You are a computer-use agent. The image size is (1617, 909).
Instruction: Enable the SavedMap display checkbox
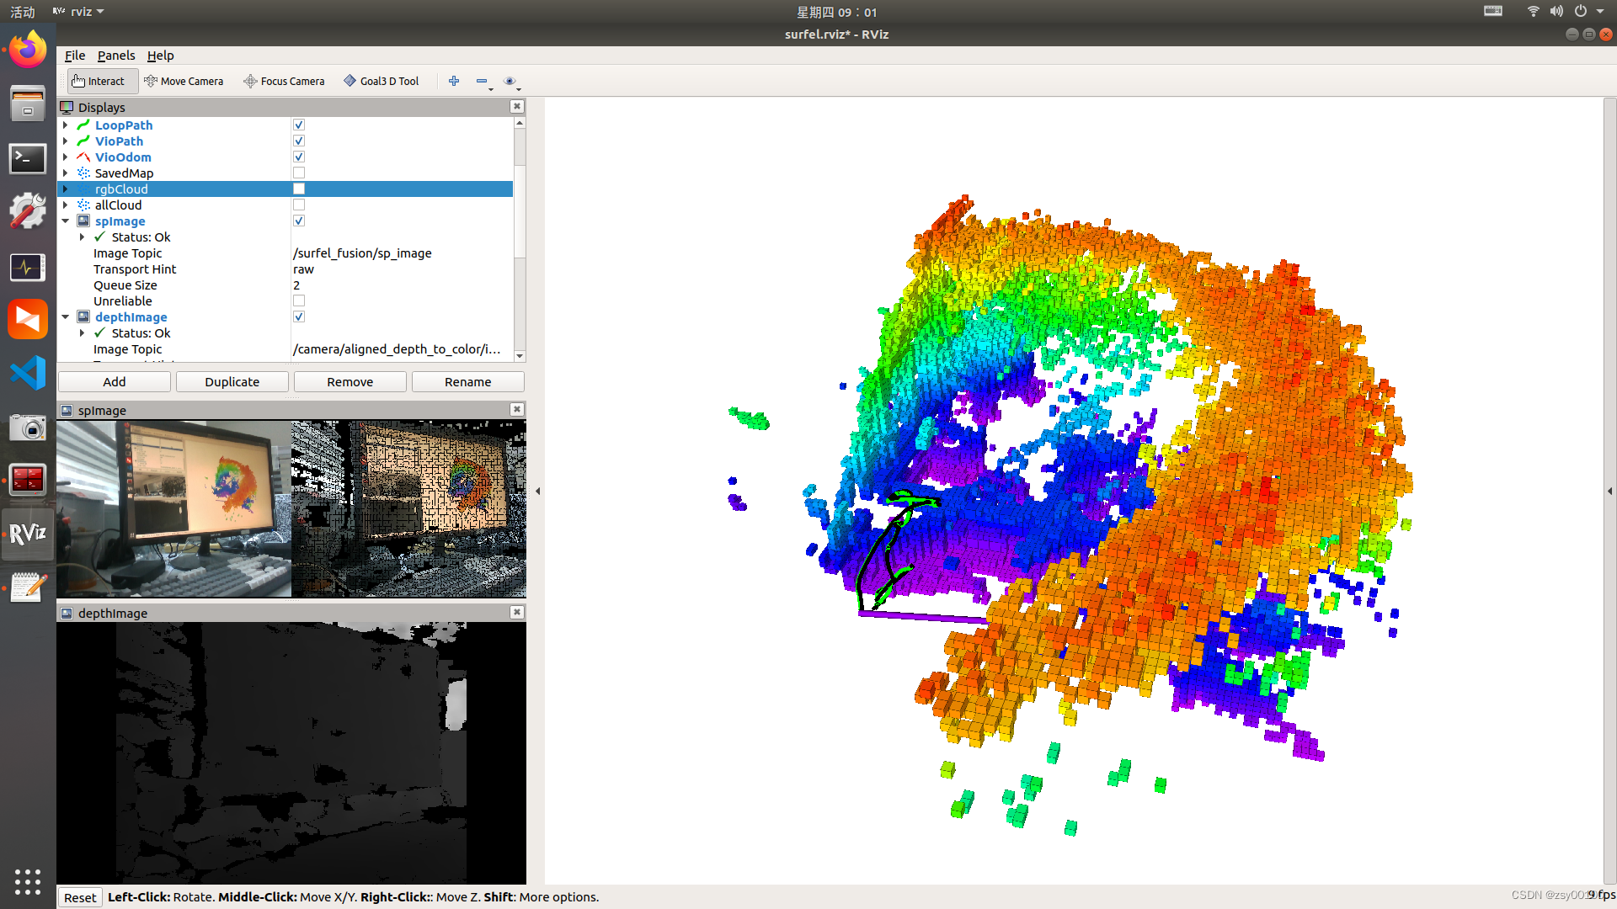(x=297, y=172)
